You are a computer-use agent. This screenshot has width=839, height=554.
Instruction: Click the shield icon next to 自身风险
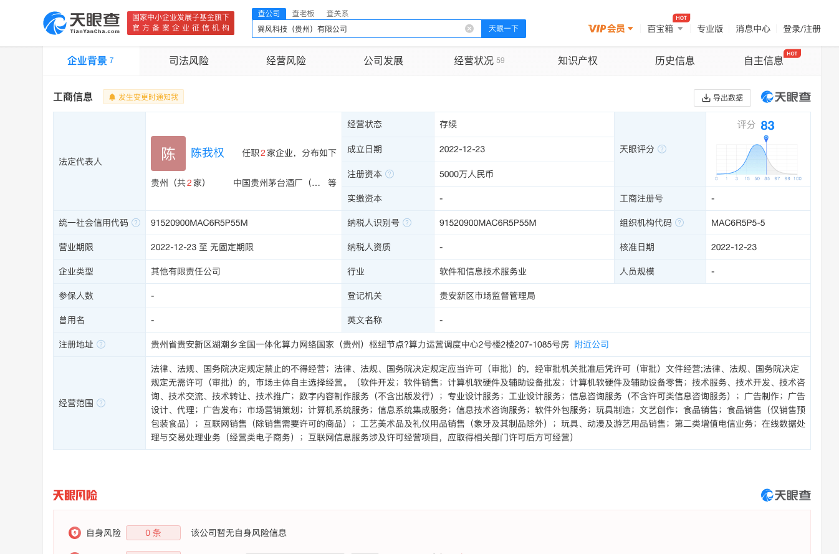pos(75,533)
